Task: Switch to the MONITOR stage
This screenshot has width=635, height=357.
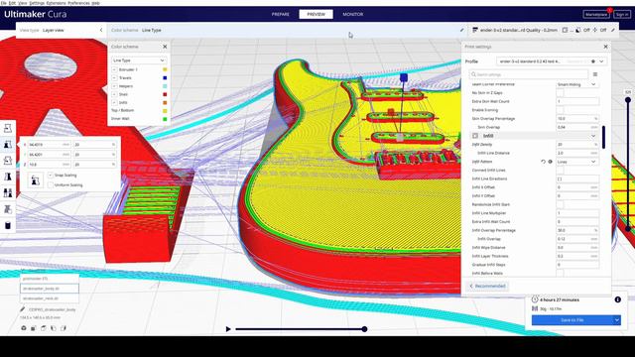Action: click(x=353, y=14)
